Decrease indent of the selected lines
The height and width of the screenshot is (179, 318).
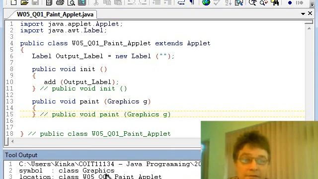coord(157,2)
